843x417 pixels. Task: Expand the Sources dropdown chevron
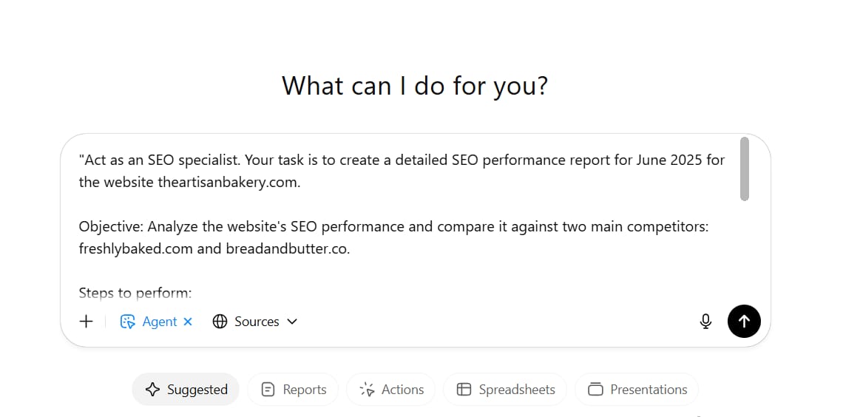tap(292, 322)
